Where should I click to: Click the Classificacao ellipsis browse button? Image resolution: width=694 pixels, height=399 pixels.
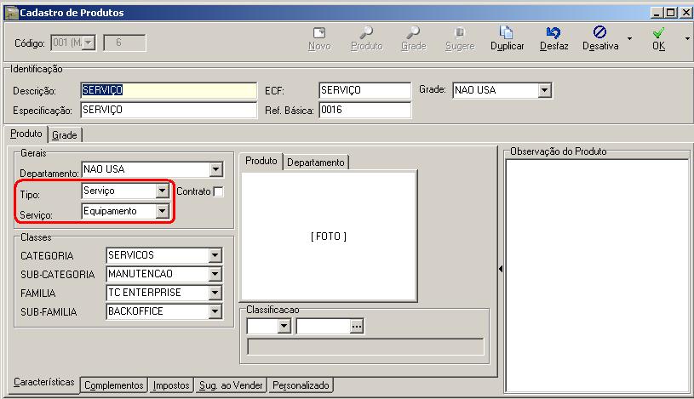[x=356, y=327]
